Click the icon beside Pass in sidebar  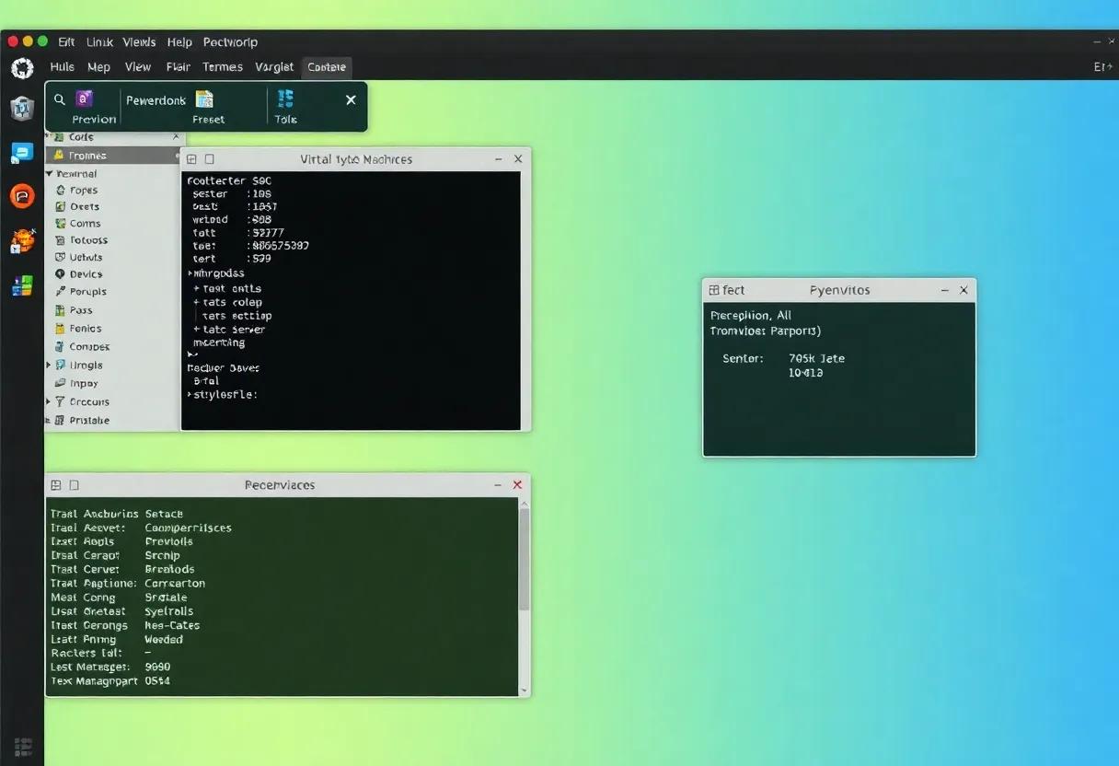pos(61,310)
